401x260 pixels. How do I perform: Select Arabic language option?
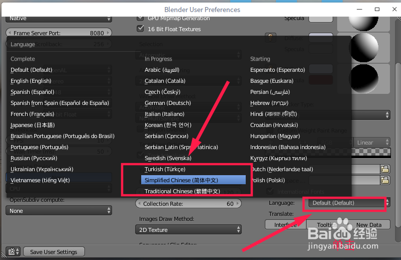[162, 70]
